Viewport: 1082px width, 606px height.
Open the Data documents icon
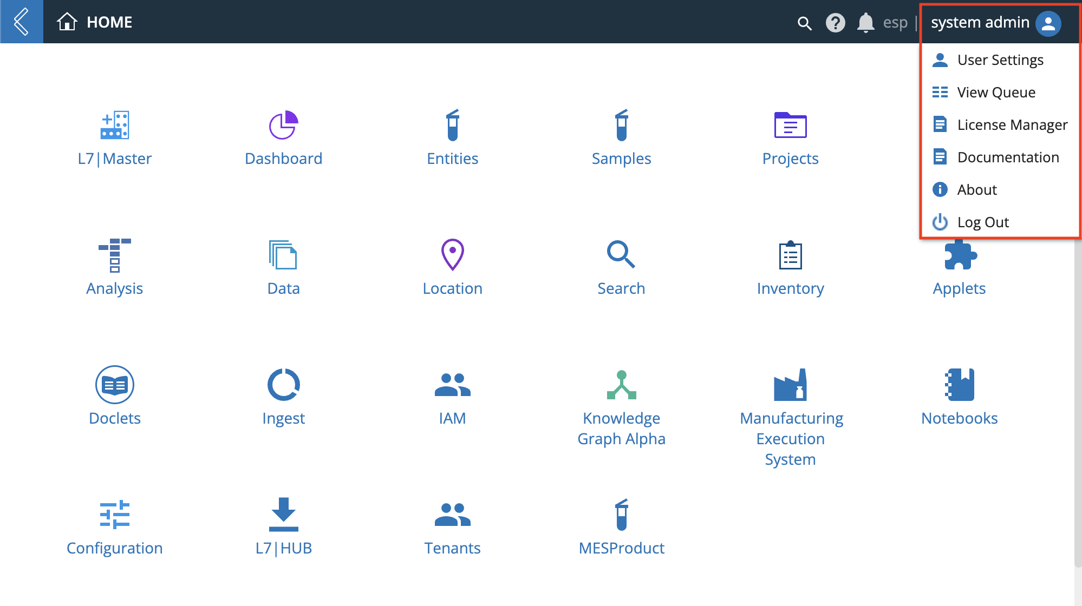click(283, 255)
